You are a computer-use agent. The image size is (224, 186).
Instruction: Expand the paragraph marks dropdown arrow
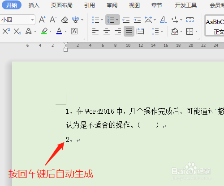click(x=181, y=20)
